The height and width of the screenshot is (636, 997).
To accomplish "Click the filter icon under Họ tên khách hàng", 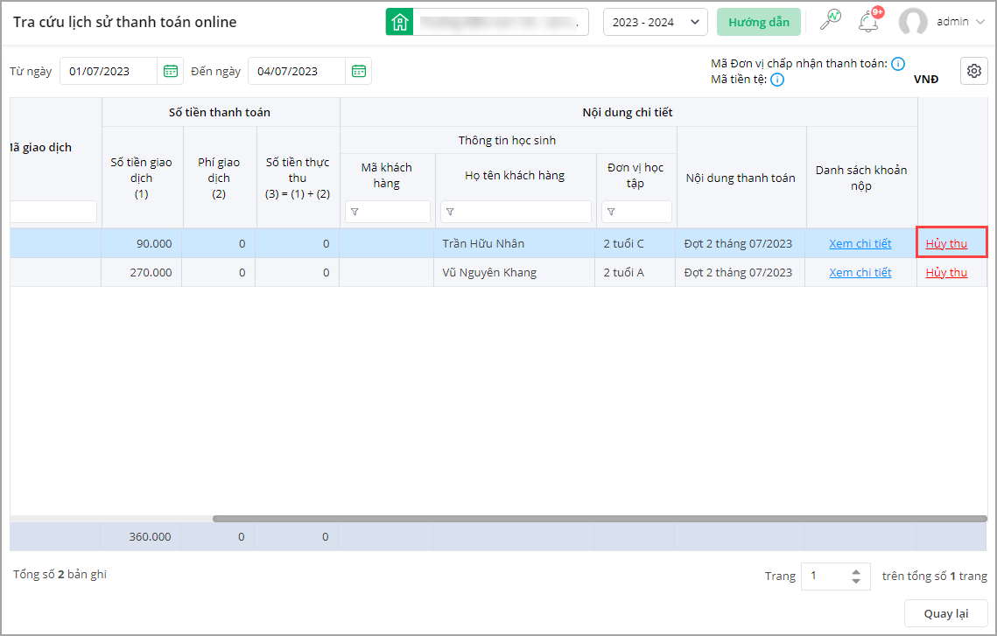I will click(x=450, y=213).
